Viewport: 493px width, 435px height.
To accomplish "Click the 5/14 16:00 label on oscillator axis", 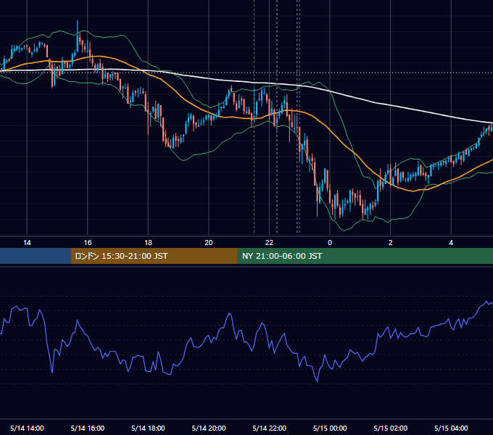I will [88, 428].
